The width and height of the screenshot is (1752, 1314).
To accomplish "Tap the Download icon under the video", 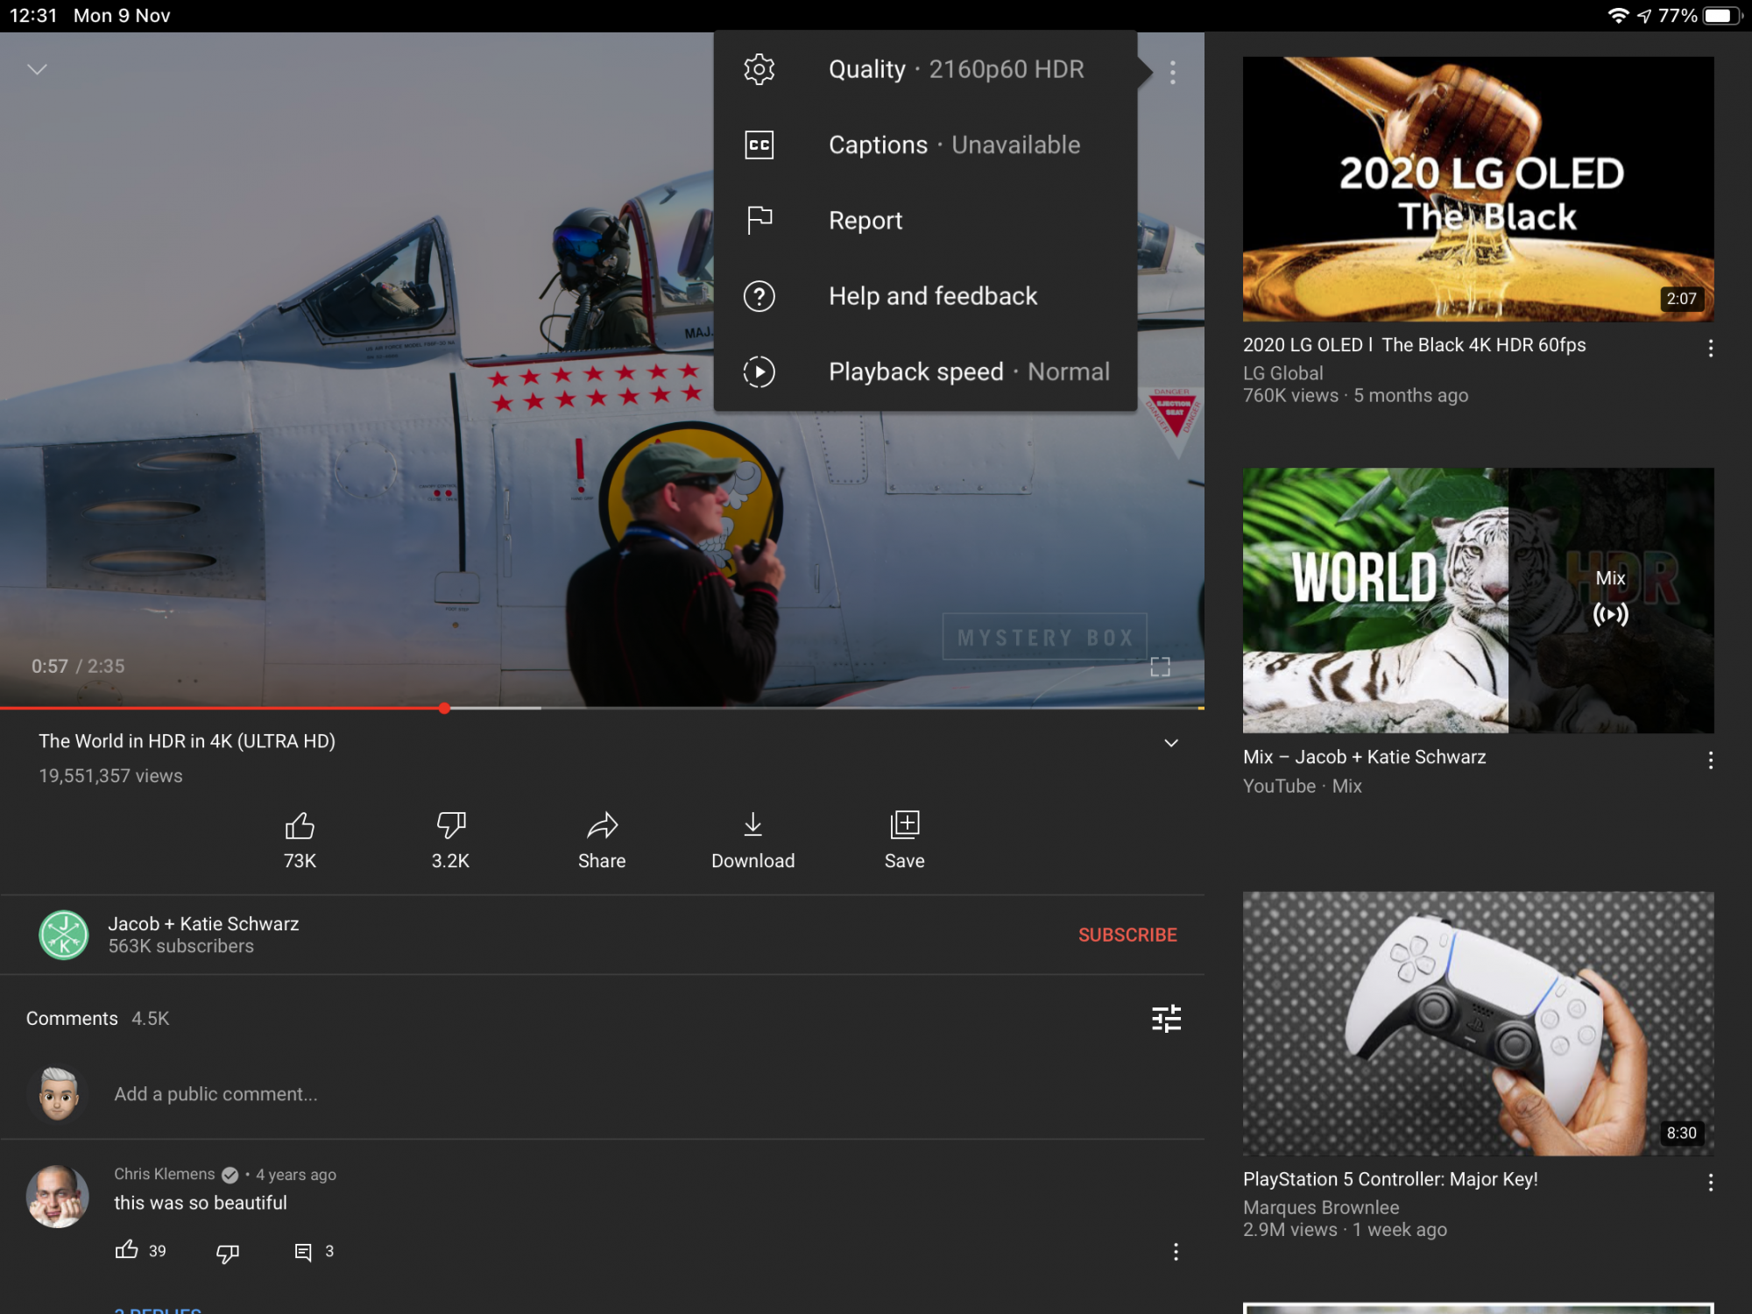I will (752, 826).
